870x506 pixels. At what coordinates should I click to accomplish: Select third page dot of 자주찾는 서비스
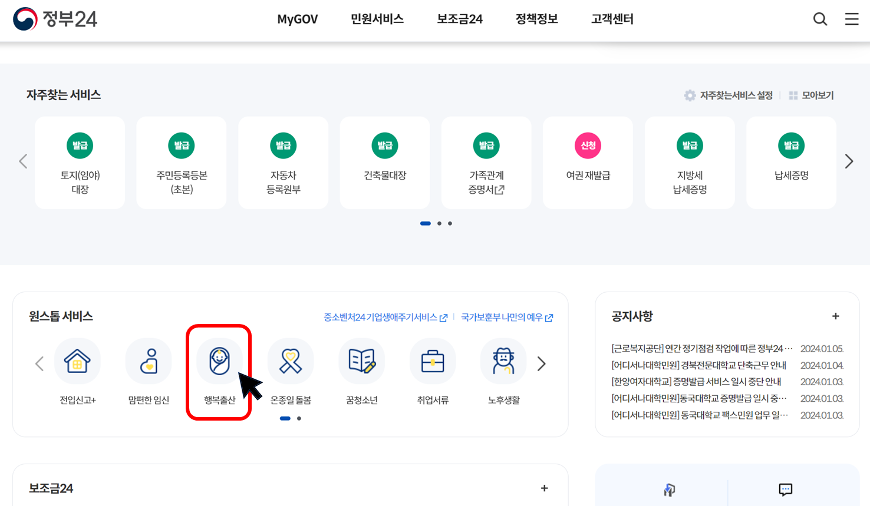450,223
